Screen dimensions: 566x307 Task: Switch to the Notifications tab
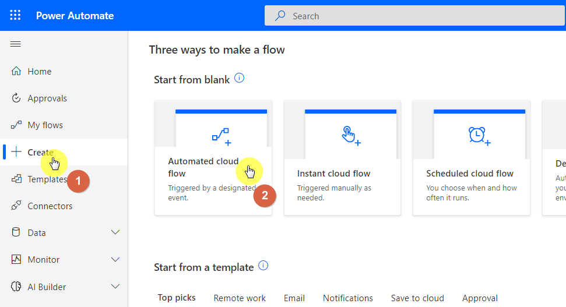click(347, 298)
